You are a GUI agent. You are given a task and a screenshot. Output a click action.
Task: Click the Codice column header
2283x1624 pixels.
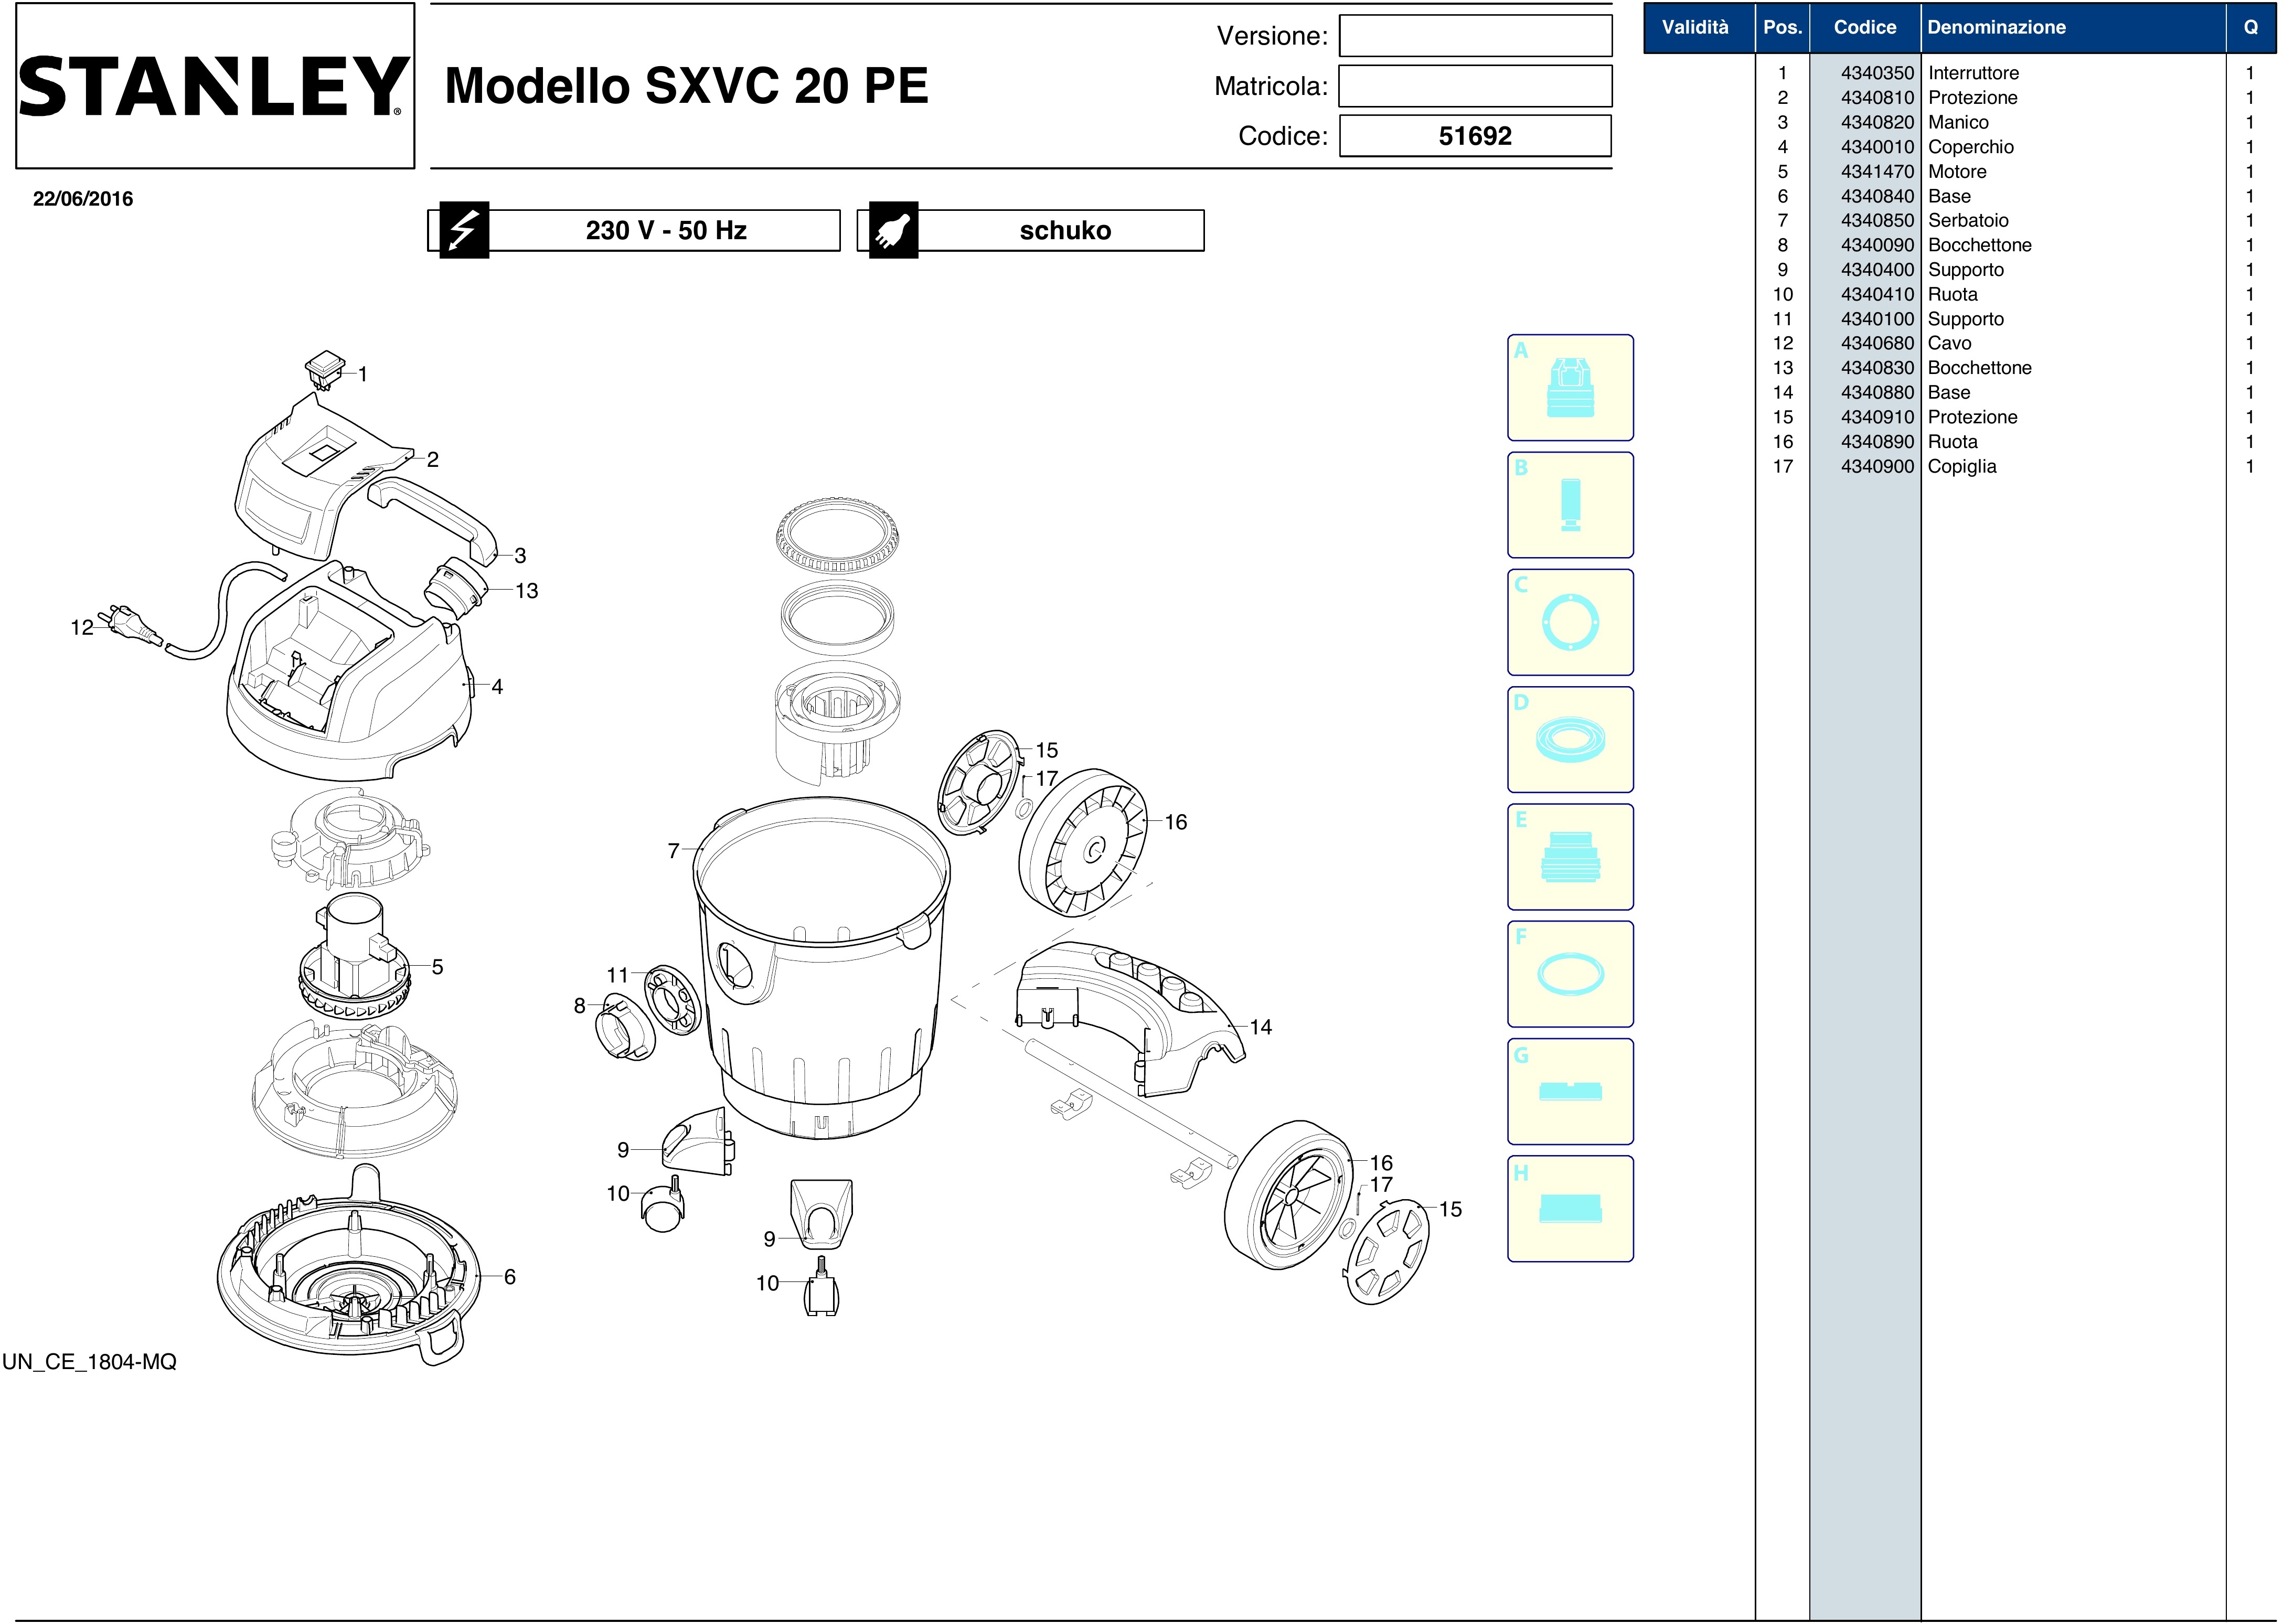1864,28
